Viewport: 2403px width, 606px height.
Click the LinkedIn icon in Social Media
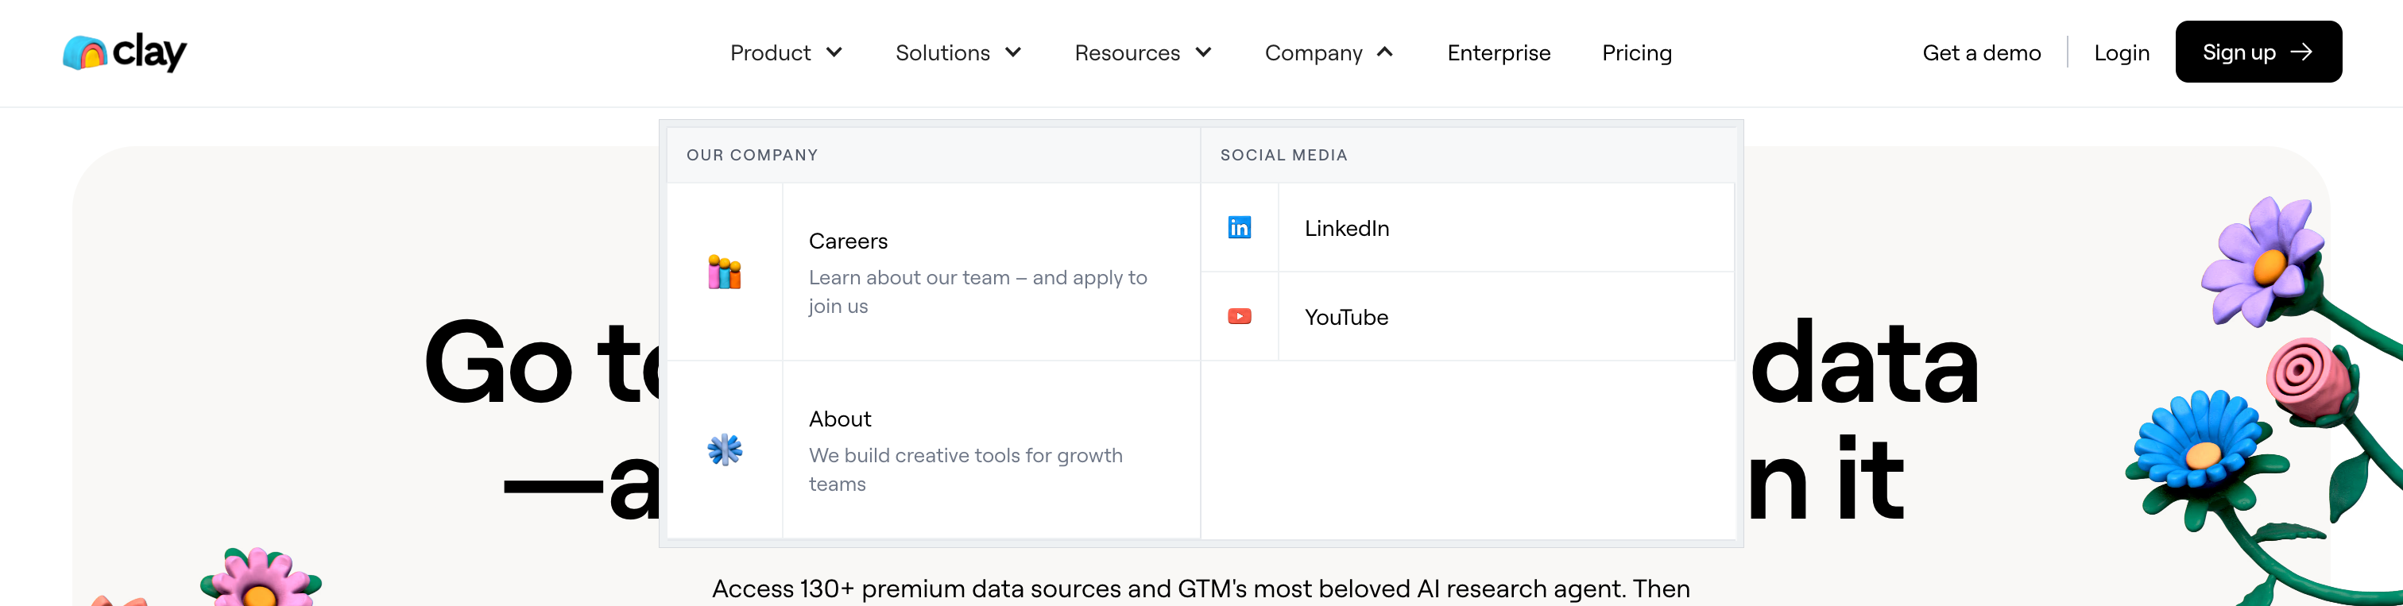(x=1239, y=227)
